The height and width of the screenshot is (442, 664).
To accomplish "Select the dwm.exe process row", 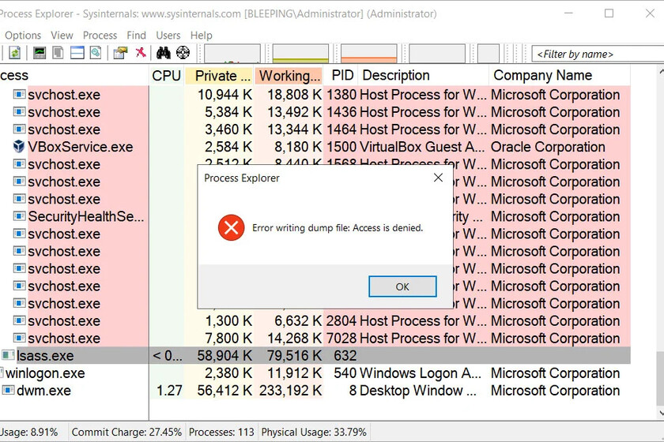I will (x=315, y=391).
